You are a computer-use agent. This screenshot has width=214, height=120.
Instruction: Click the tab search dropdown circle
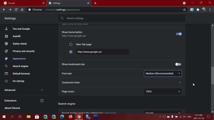184,3
